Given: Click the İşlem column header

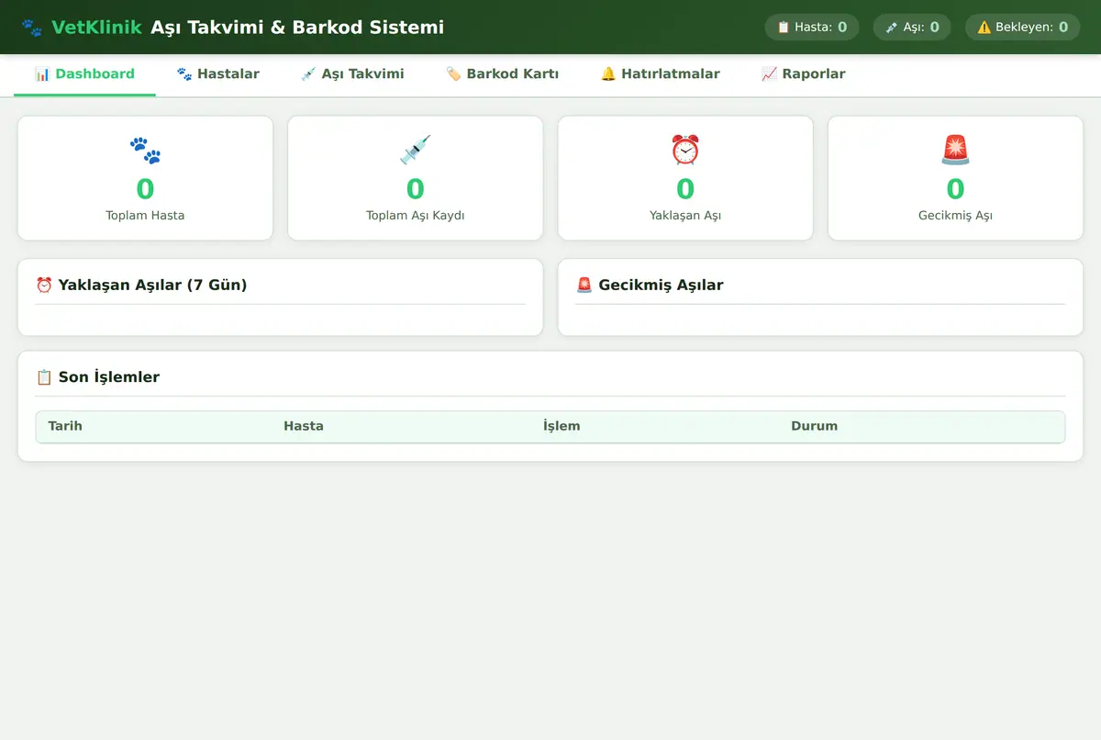Looking at the screenshot, I should [562, 426].
